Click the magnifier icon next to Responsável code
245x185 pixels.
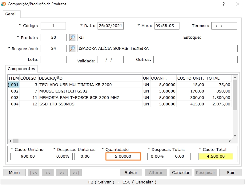click(x=72, y=49)
